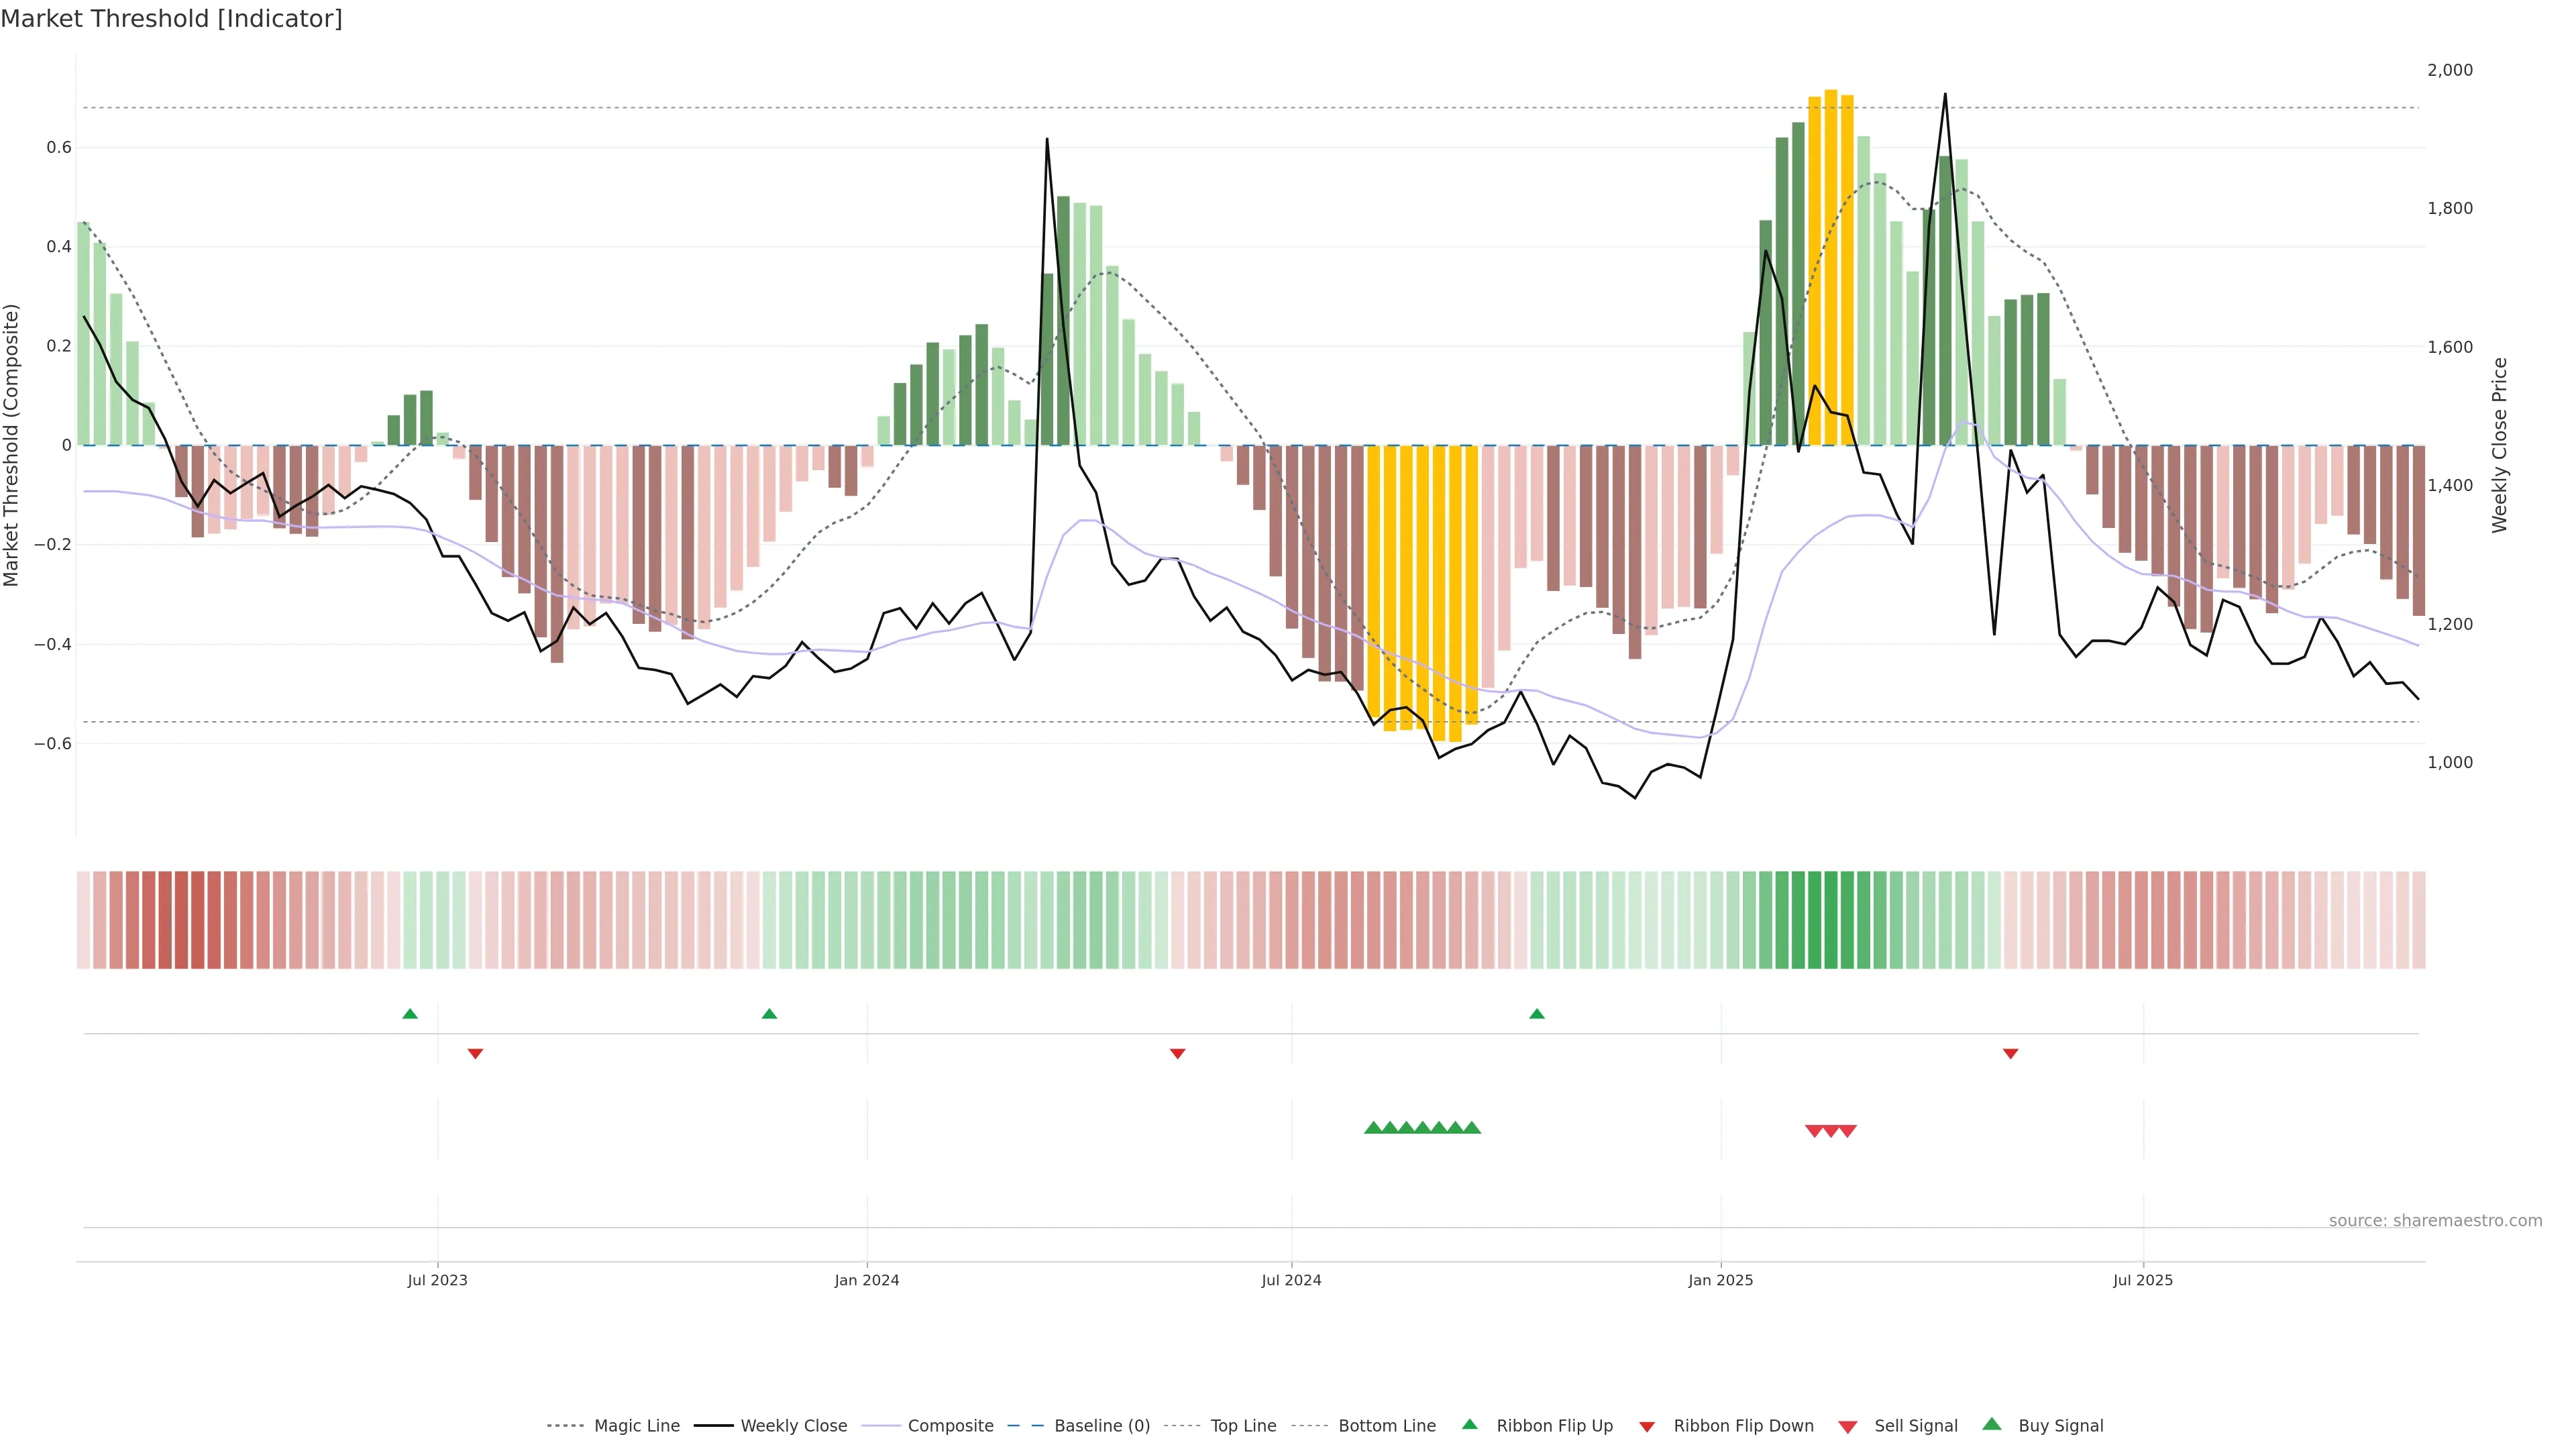Click the Market Threshold [Indicator] chart title
The image size is (2576, 1449).
(171, 19)
